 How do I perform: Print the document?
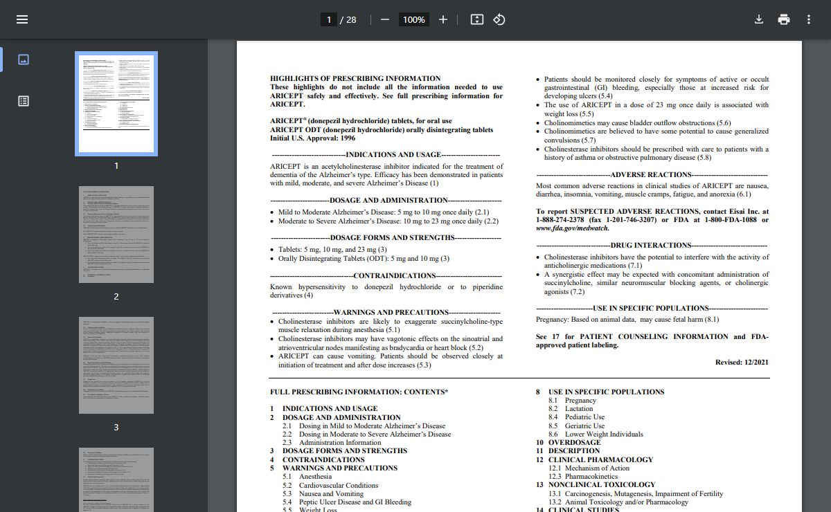[784, 19]
